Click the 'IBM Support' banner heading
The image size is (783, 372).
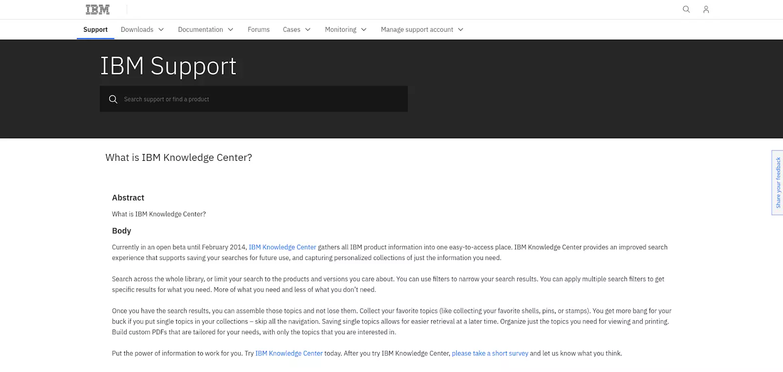pyautogui.click(x=168, y=66)
